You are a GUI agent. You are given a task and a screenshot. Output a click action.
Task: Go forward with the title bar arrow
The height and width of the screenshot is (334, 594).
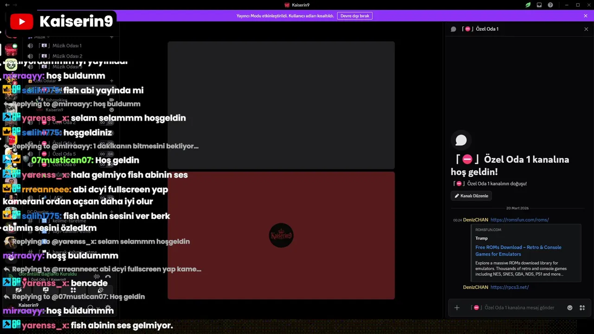click(15, 5)
